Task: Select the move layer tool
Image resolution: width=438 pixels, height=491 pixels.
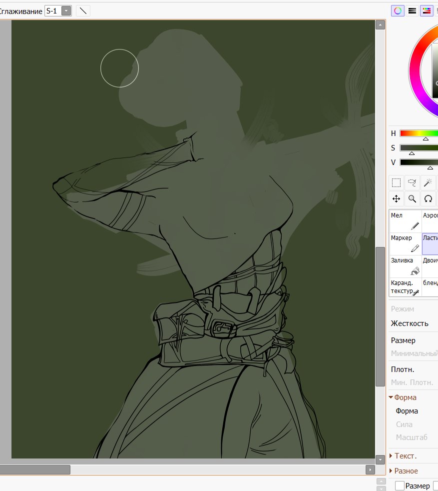Action: 397,199
